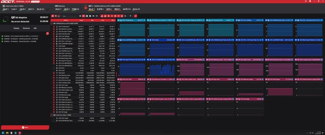Uncheck the GPU Core Load sensor checkbox

53,85
